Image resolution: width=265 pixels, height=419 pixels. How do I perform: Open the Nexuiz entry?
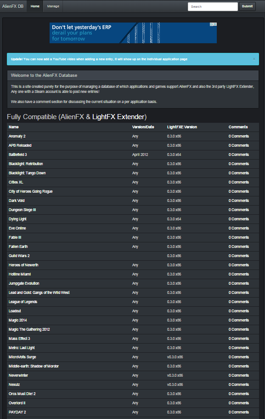pos(14,385)
